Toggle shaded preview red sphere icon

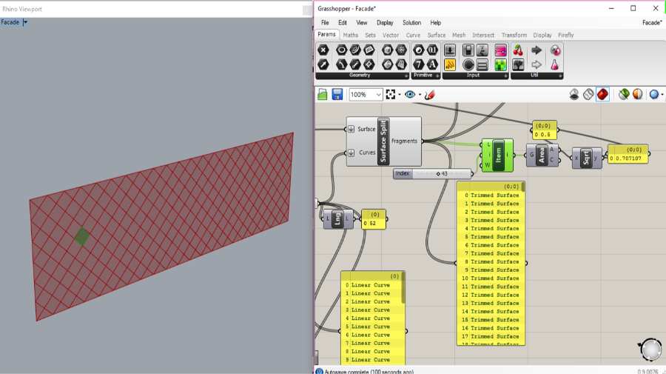tap(602, 94)
